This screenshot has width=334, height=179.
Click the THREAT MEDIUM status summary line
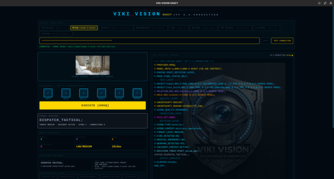(x=72, y=125)
